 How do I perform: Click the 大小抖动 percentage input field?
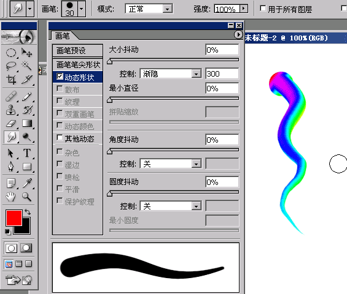pyautogui.click(x=222, y=50)
